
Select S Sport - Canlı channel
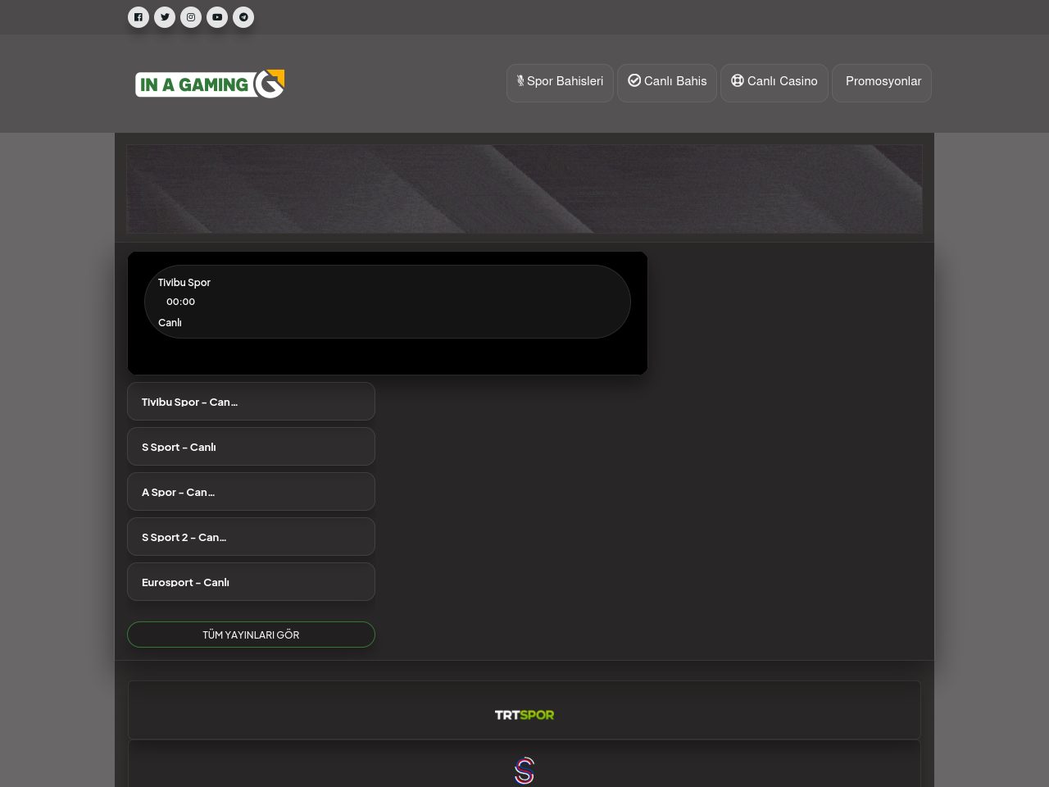click(251, 447)
